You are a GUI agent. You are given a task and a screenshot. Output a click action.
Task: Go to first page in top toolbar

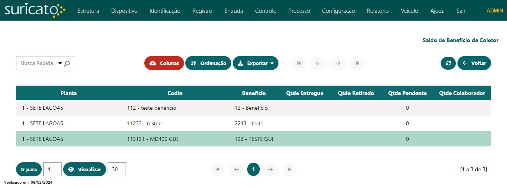pyautogui.click(x=299, y=63)
